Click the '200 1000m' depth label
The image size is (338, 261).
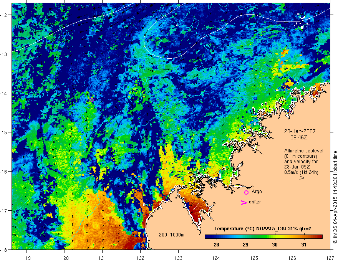172,235
